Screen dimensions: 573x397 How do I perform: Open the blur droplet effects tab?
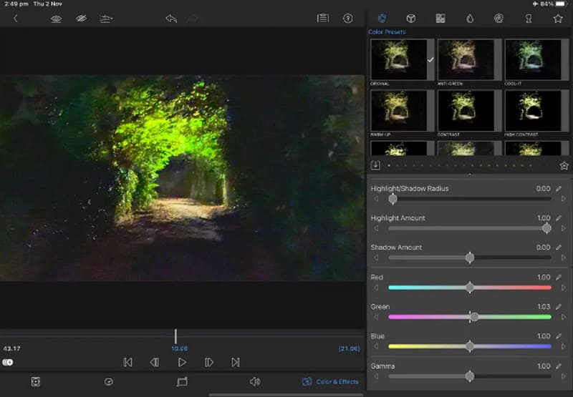470,19
